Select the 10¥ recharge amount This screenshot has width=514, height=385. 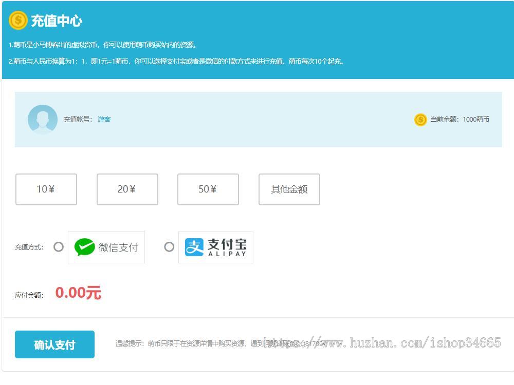click(46, 189)
